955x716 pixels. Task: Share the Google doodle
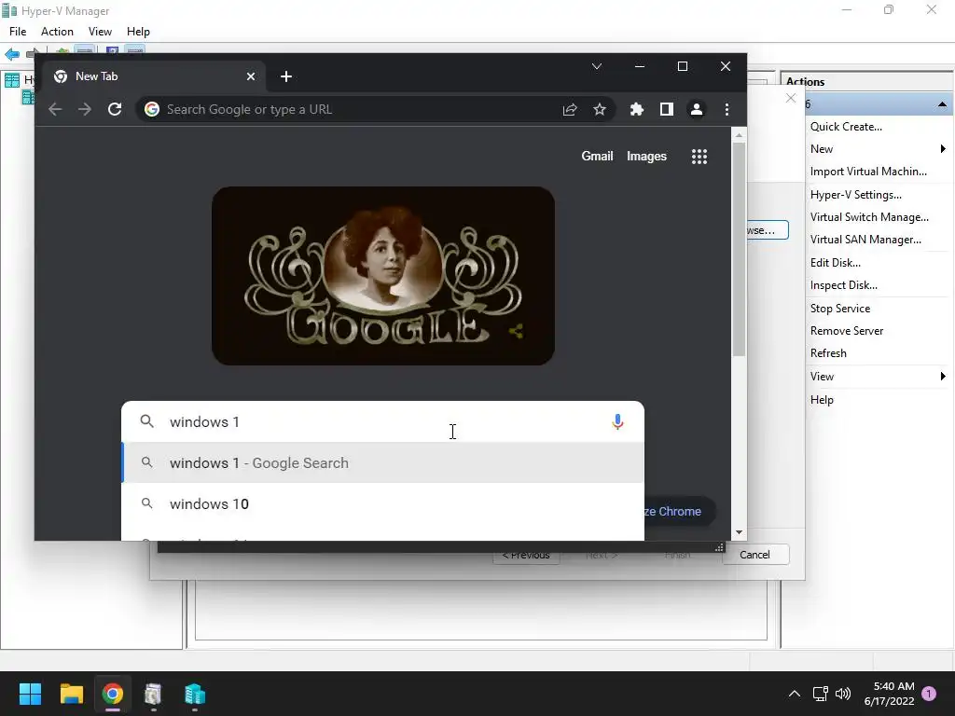(516, 331)
